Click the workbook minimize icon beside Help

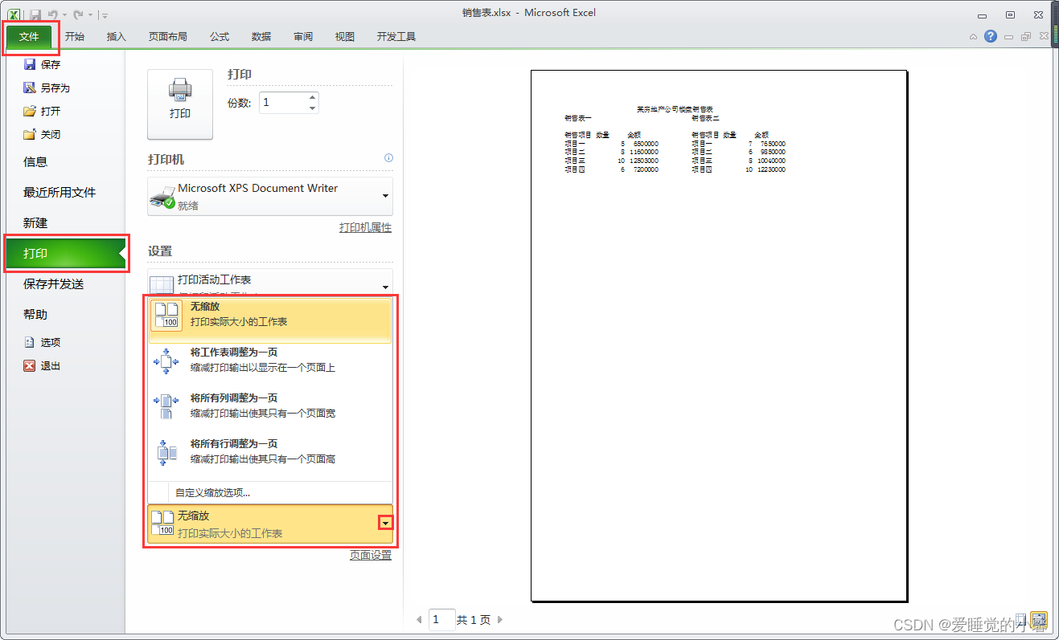click(1008, 37)
